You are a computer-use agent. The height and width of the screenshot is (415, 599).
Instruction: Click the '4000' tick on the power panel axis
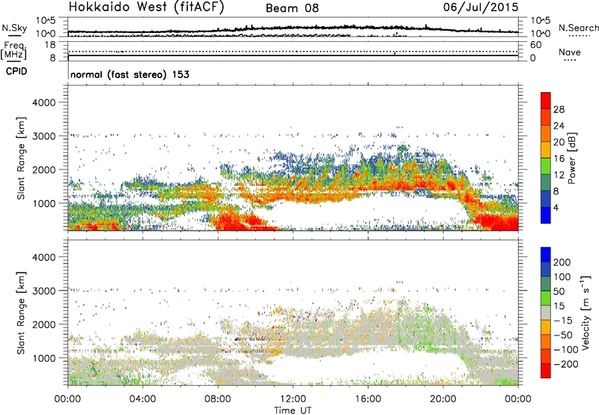point(44,103)
